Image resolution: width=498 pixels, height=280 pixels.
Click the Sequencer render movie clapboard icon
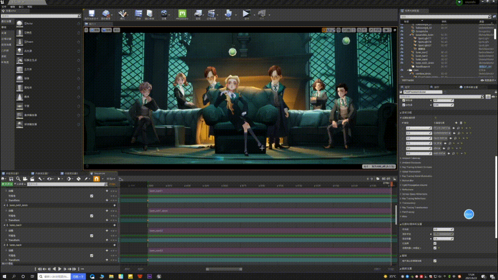[32, 179]
